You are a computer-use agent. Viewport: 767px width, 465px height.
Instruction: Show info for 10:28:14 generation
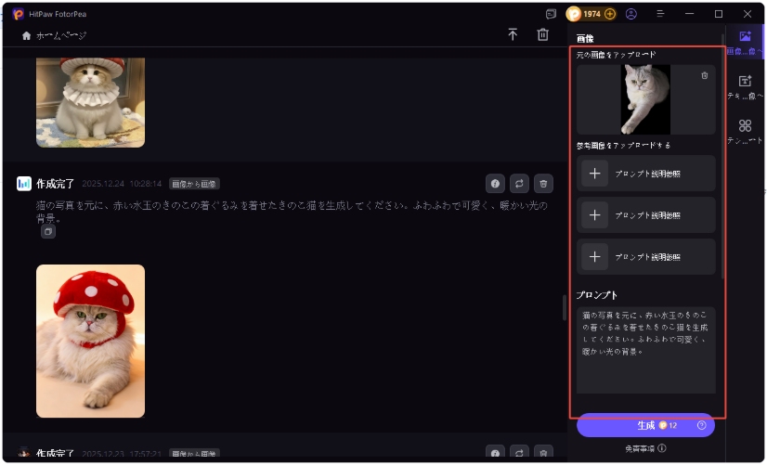pyautogui.click(x=495, y=184)
